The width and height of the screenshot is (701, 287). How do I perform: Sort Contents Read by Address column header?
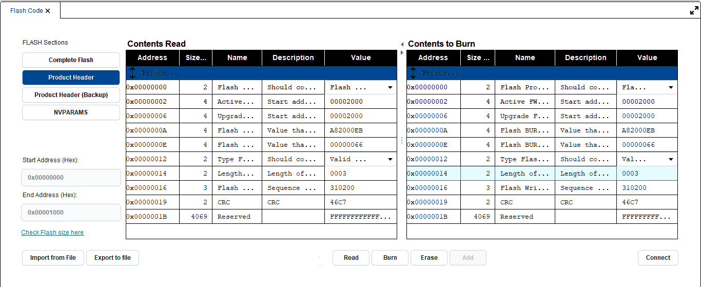point(152,58)
